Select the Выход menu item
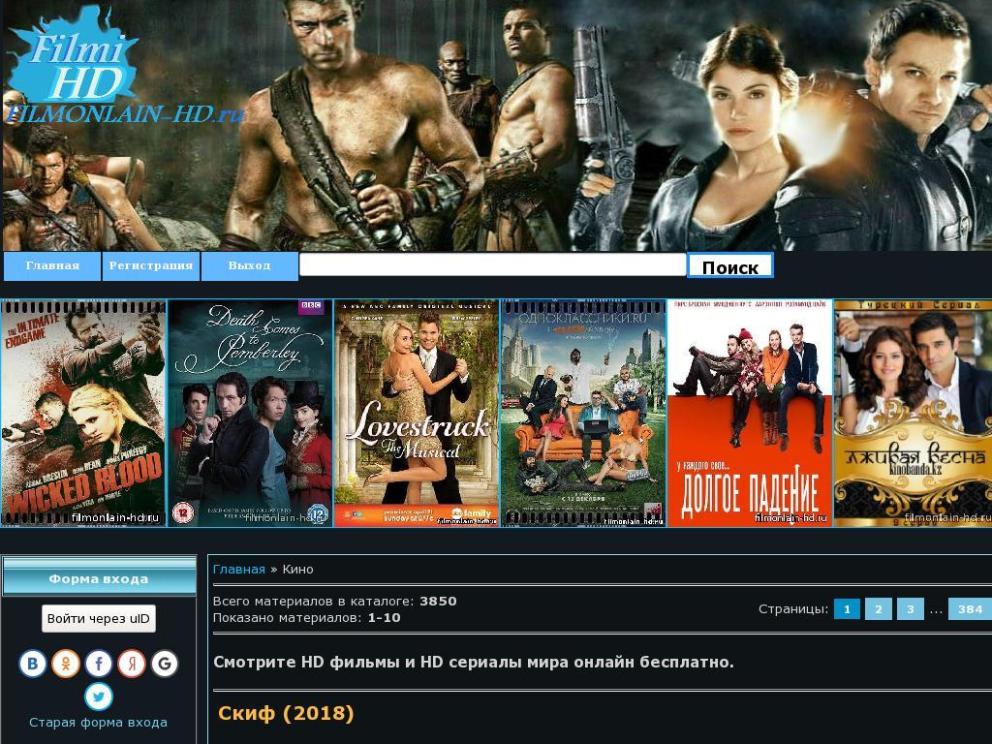Viewport: 992px width, 744px height. (249, 265)
